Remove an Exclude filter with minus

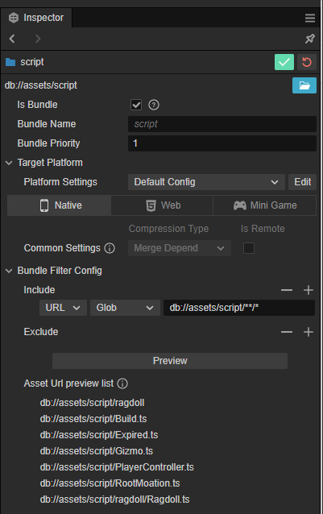tap(287, 332)
